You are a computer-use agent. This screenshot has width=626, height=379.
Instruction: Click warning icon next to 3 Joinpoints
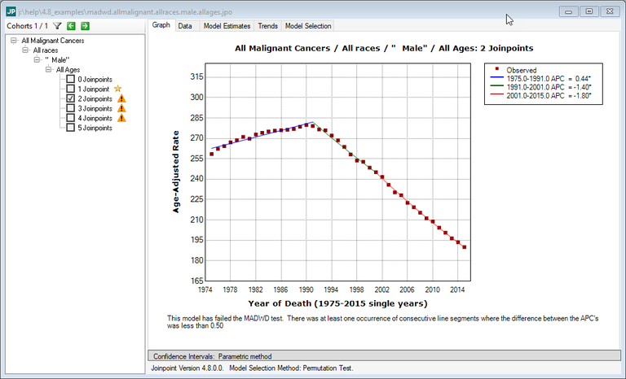pos(121,108)
